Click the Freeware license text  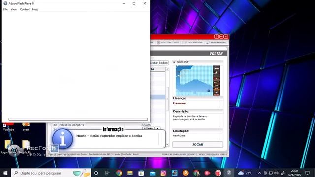coord(179,103)
